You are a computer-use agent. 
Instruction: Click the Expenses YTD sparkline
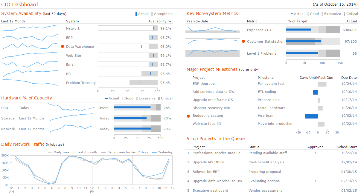[212, 29]
